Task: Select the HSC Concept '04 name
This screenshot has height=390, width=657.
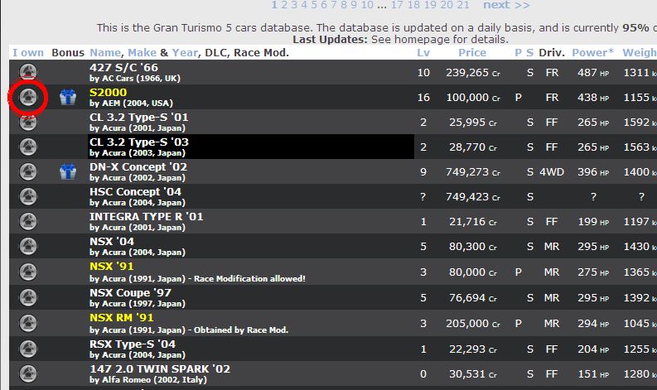Action: coord(135,192)
